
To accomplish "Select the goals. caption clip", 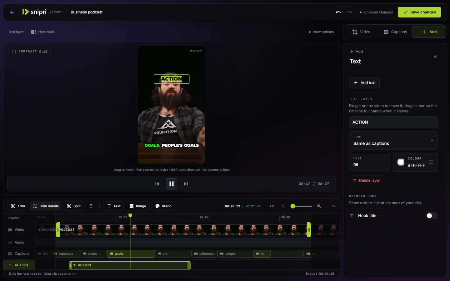I will pos(131,254).
